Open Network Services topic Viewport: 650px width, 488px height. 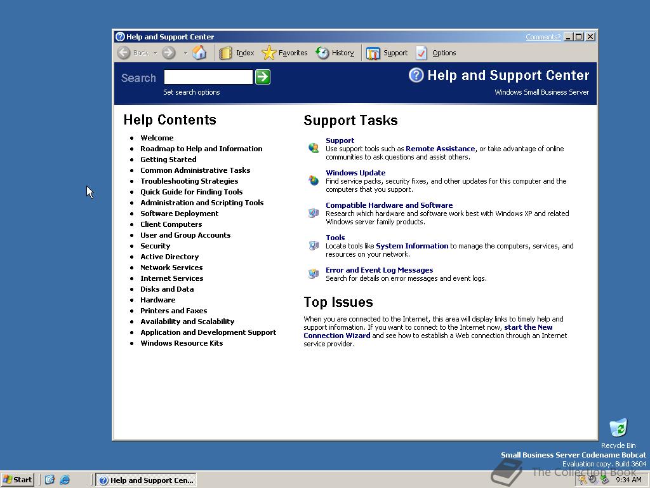(x=171, y=268)
